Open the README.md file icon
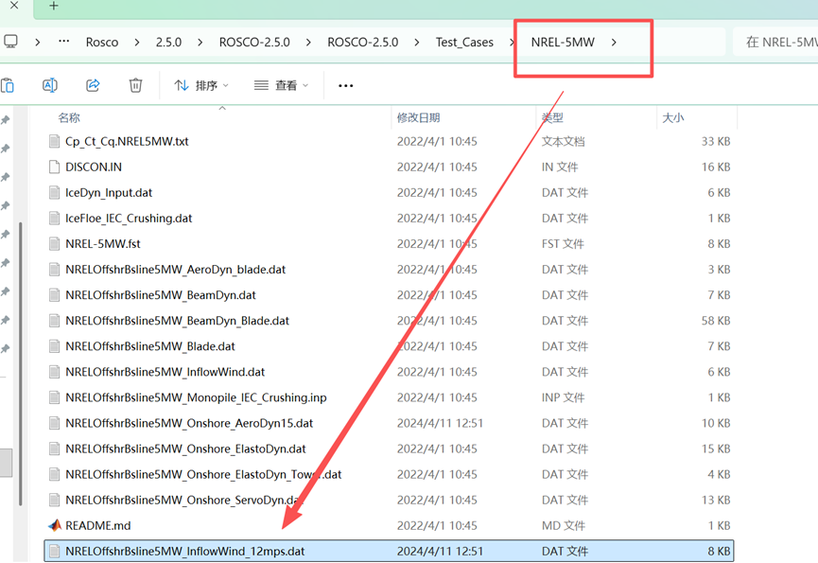The height and width of the screenshot is (563, 818). (x=55, y=524)
